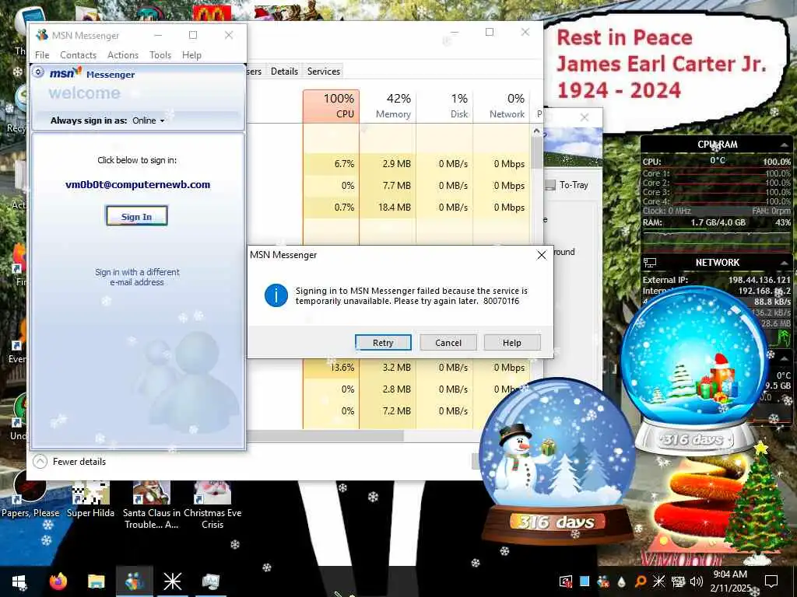Viewport: 797px width, 597px height.
Task: Click the presents snow globe countdown gadget
Action: click(693, 369)
